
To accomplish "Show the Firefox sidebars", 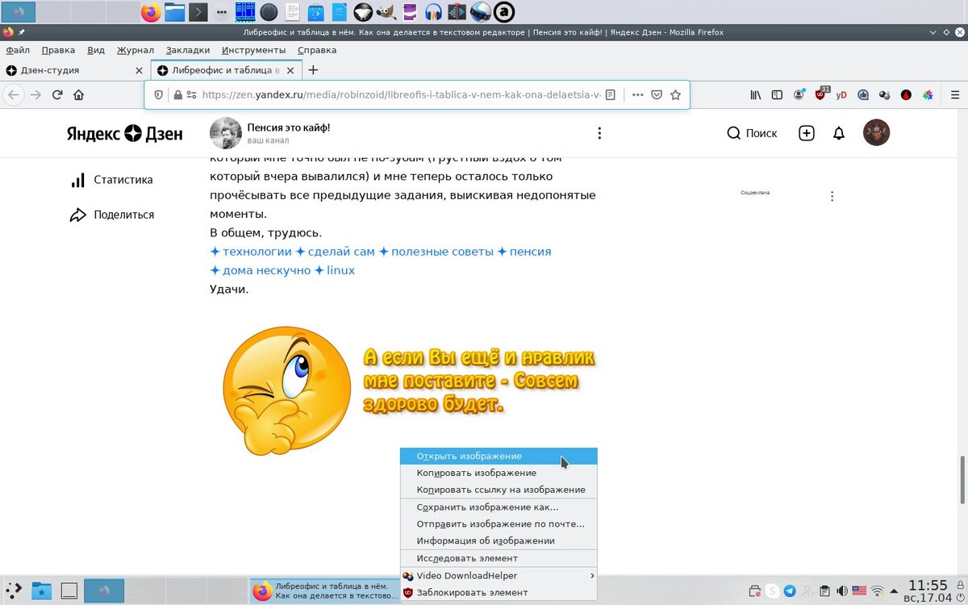I will [x=777, y=94].
